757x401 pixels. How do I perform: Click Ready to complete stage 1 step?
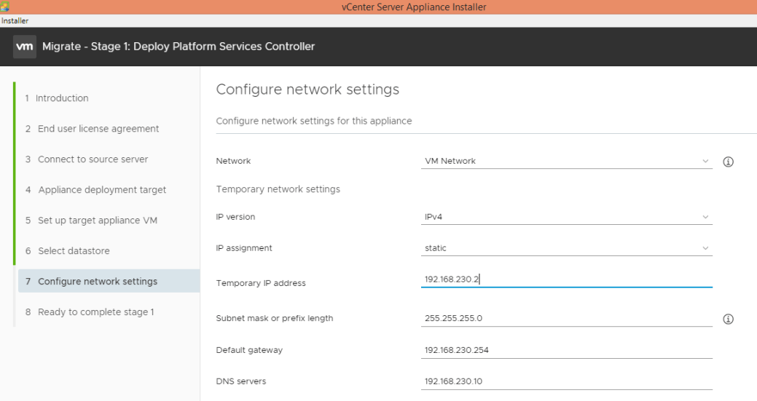(x=95, y=312)
